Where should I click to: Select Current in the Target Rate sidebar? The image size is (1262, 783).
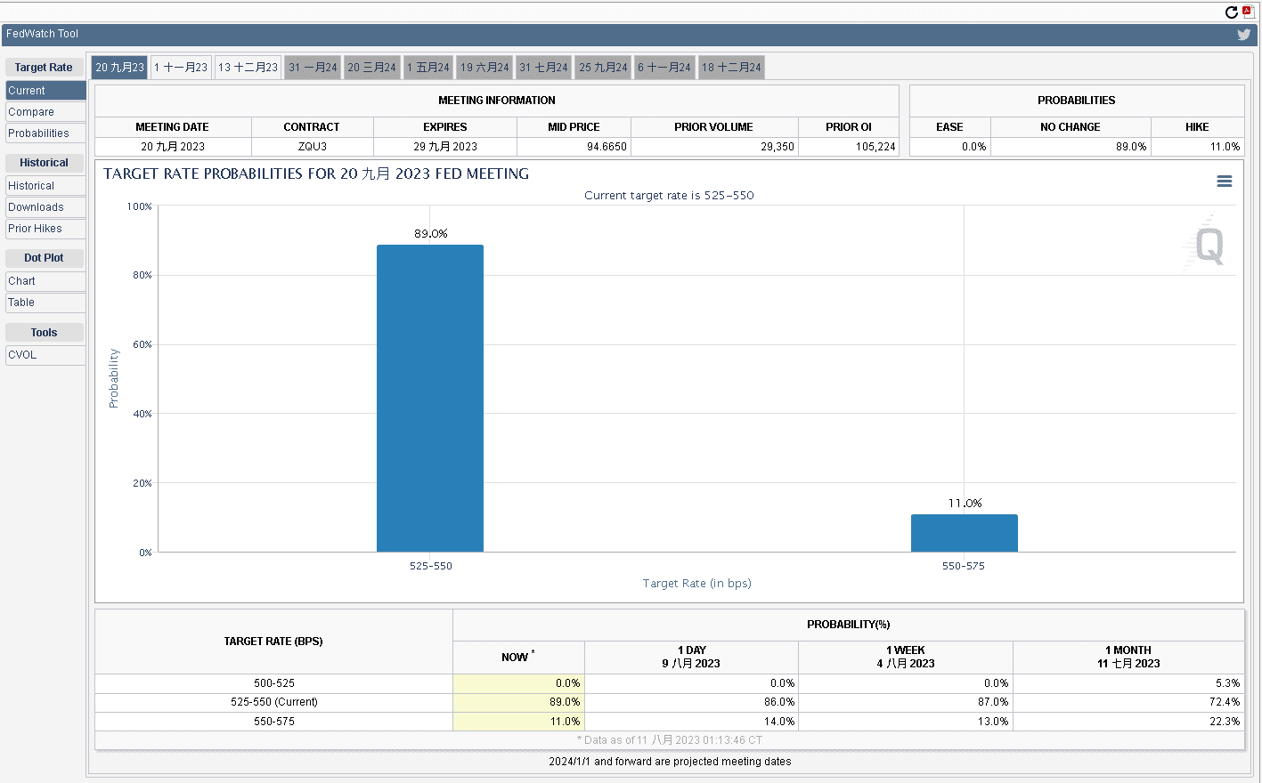pos(45,91)
